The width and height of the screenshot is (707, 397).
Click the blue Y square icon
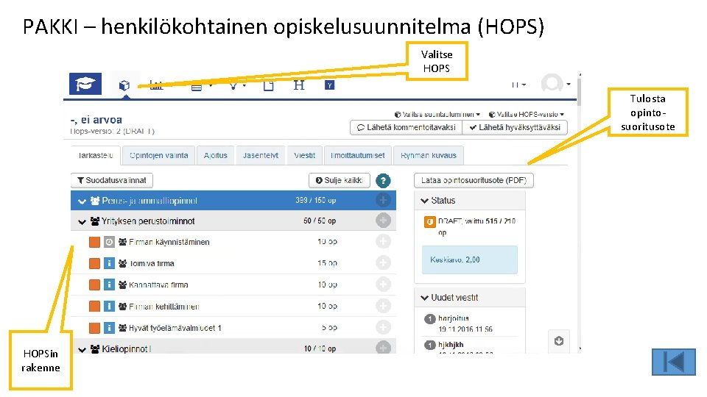pyautogui.click(x=330, y=85)
